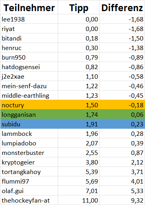This screenshot has width=145, height=205.
Task: Select the hatdogsensei cell
Action: [x=29, y=67]
